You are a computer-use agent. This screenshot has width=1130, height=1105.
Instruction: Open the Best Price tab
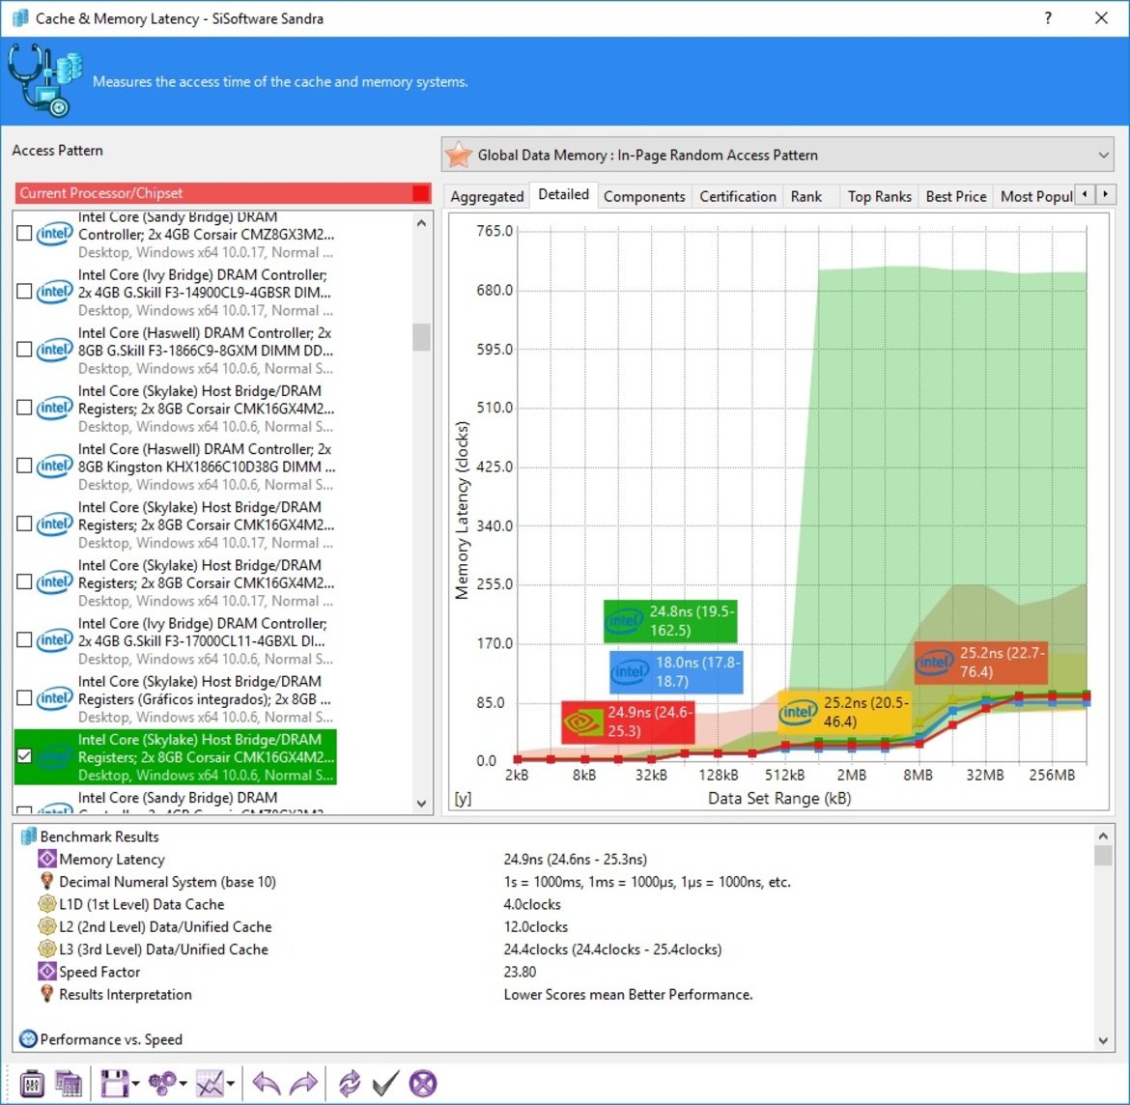955,196
